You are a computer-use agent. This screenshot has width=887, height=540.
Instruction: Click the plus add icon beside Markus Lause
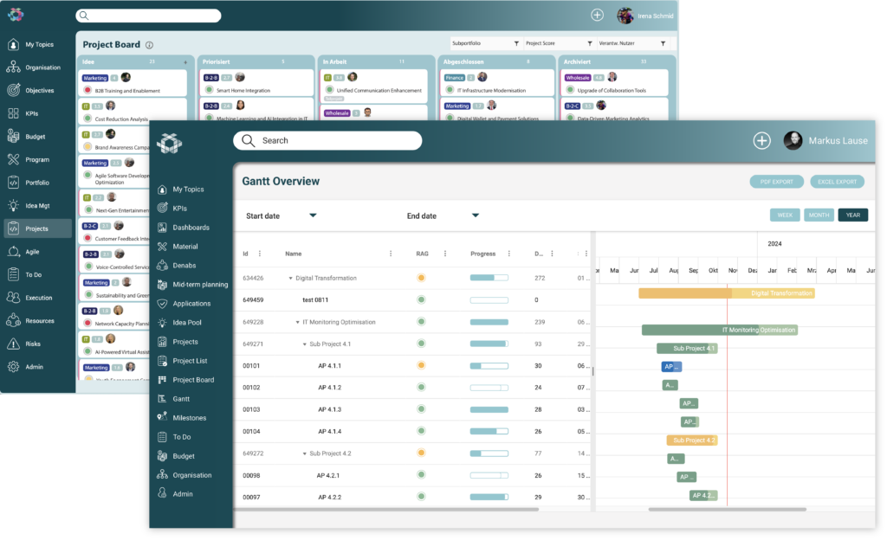coord(761,141)
